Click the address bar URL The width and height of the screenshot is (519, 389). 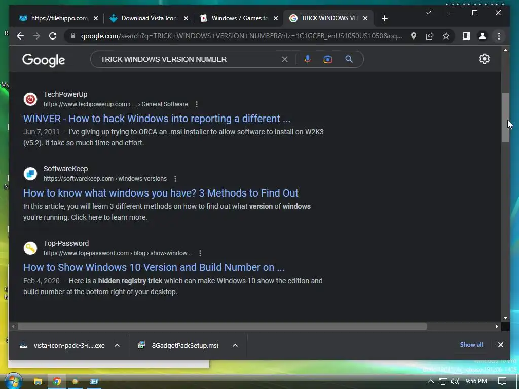(242, 36)
